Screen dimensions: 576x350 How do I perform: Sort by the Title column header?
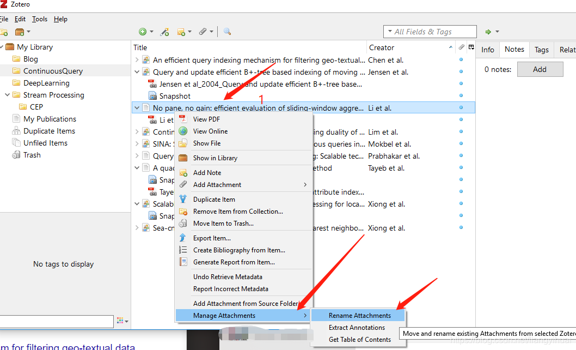click(249, 47)
